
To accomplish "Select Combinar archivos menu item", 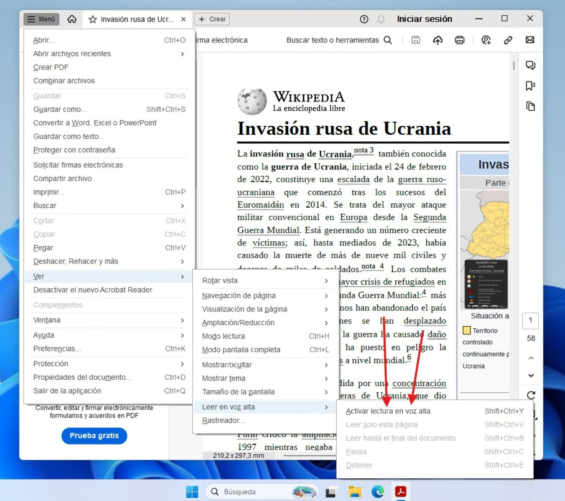I will coord(109,81).
